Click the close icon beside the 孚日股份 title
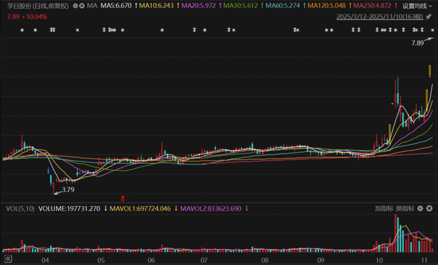Image resolution: width=438 pixels, height=265 pixels. coord(82,6)
